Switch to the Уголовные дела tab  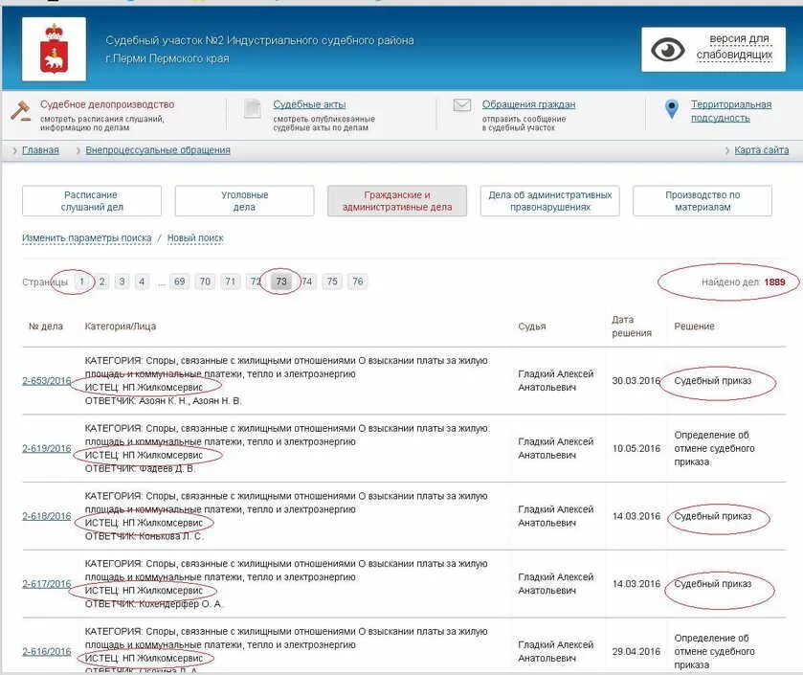tap(245, 200)
